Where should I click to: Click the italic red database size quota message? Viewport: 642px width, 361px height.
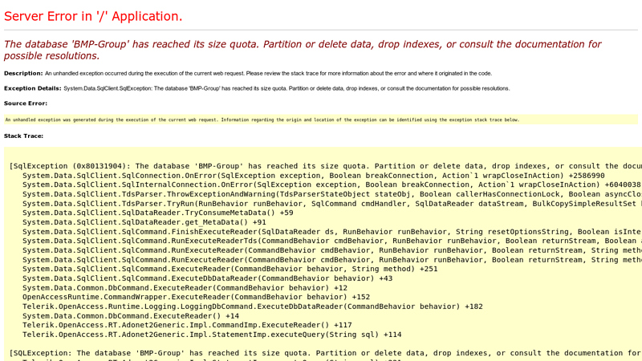tap(302, 50)
